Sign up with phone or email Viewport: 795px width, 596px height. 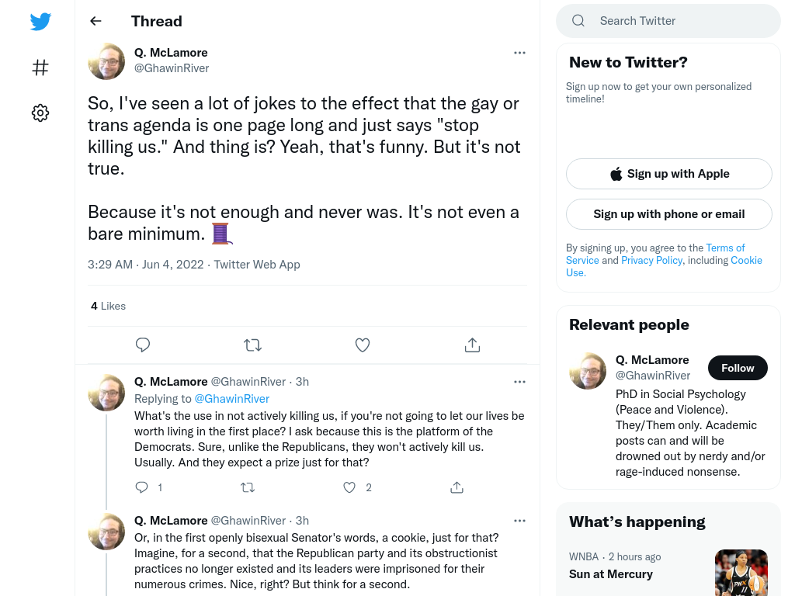click(668, 214)
